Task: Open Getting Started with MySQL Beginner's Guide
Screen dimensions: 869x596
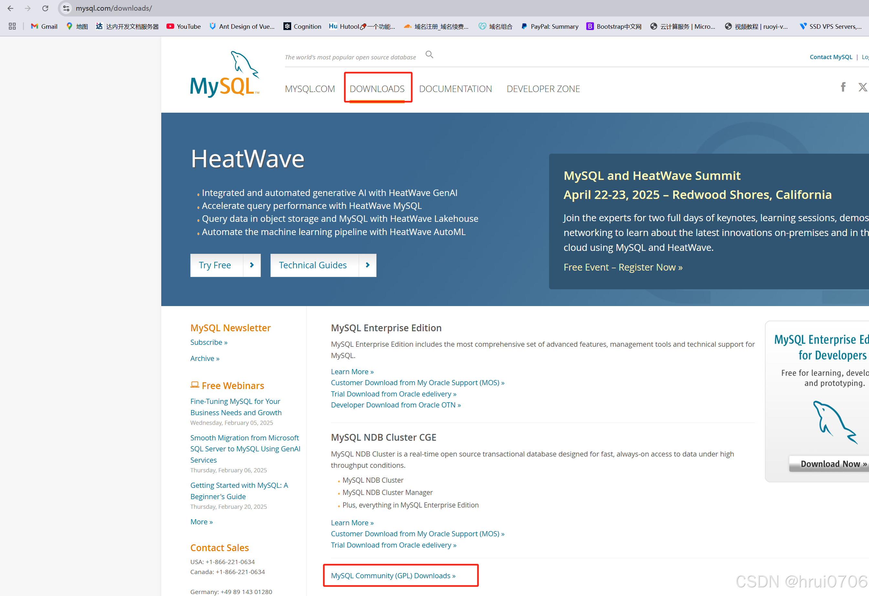Action: click(239, 491)
